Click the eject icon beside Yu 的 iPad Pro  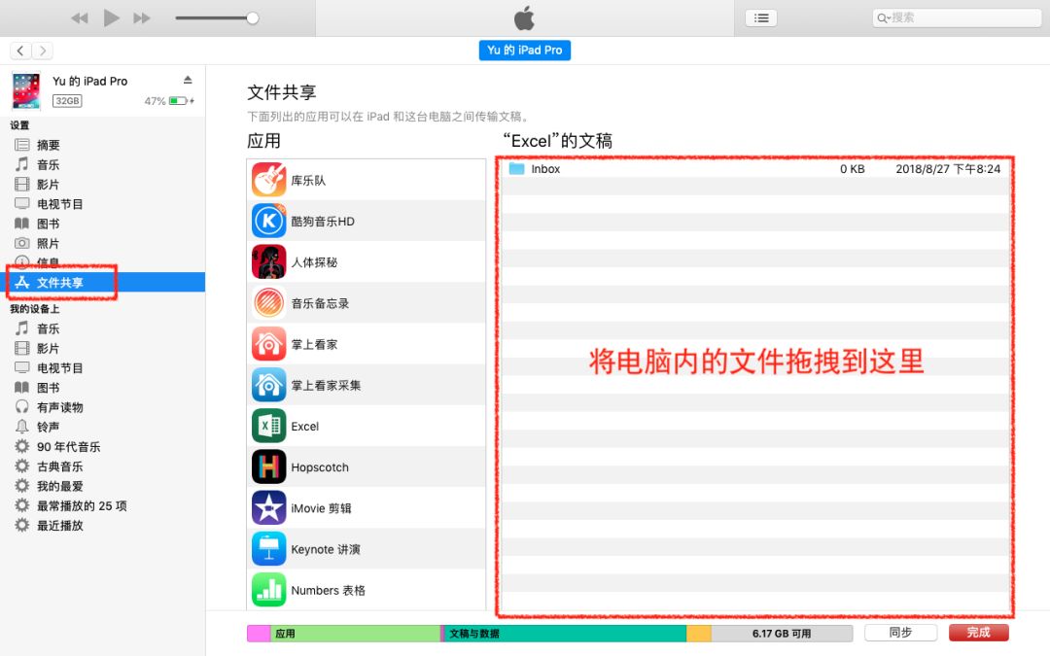pos(190,81)
